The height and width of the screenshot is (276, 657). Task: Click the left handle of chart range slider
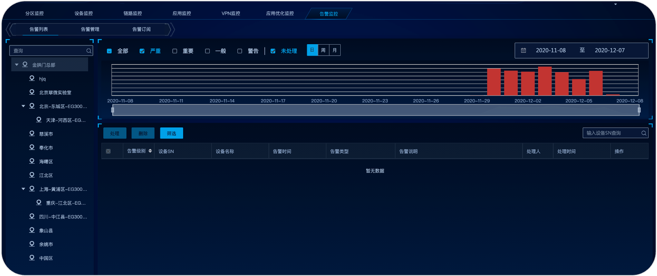coord(112,110)
